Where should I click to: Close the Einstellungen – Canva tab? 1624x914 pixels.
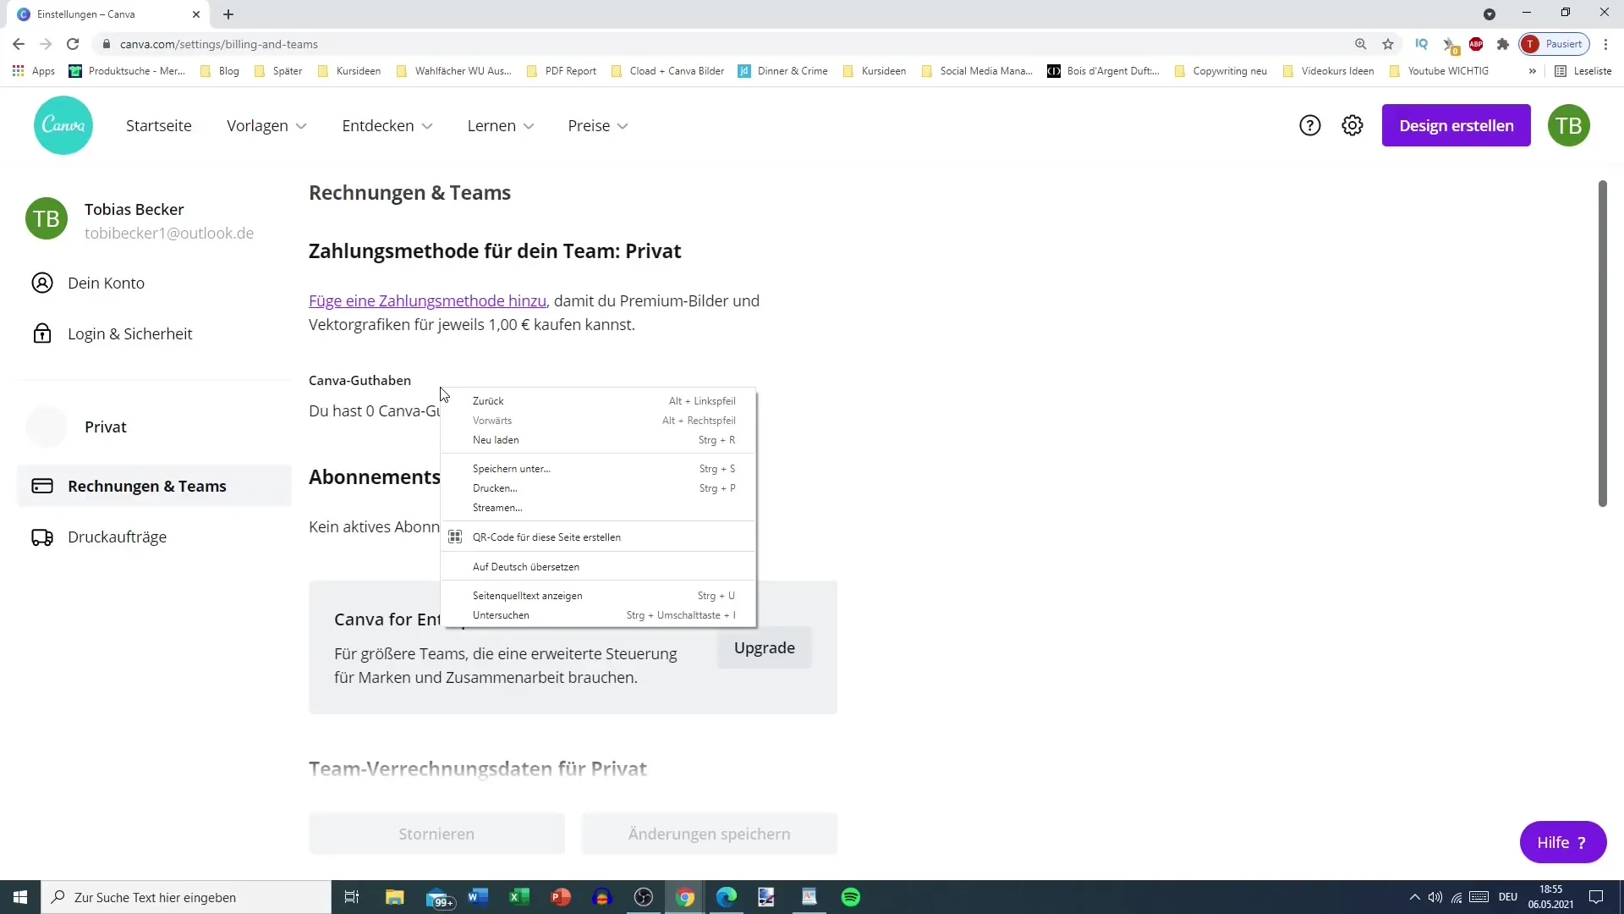(x=196, y=14)
